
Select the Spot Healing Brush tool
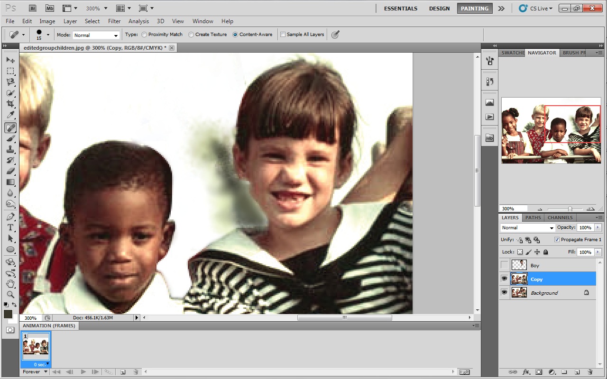tap(10, 127)
